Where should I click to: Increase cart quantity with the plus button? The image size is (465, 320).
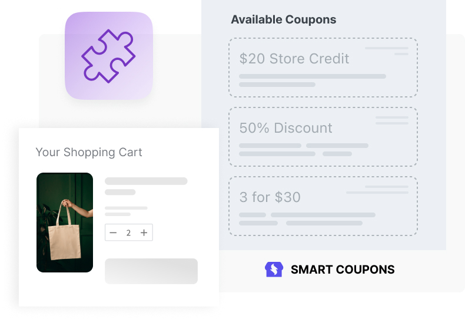click(x=144, y=233)
